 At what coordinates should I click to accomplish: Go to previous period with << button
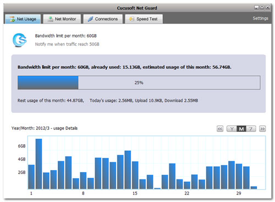[x=220, y=129]
